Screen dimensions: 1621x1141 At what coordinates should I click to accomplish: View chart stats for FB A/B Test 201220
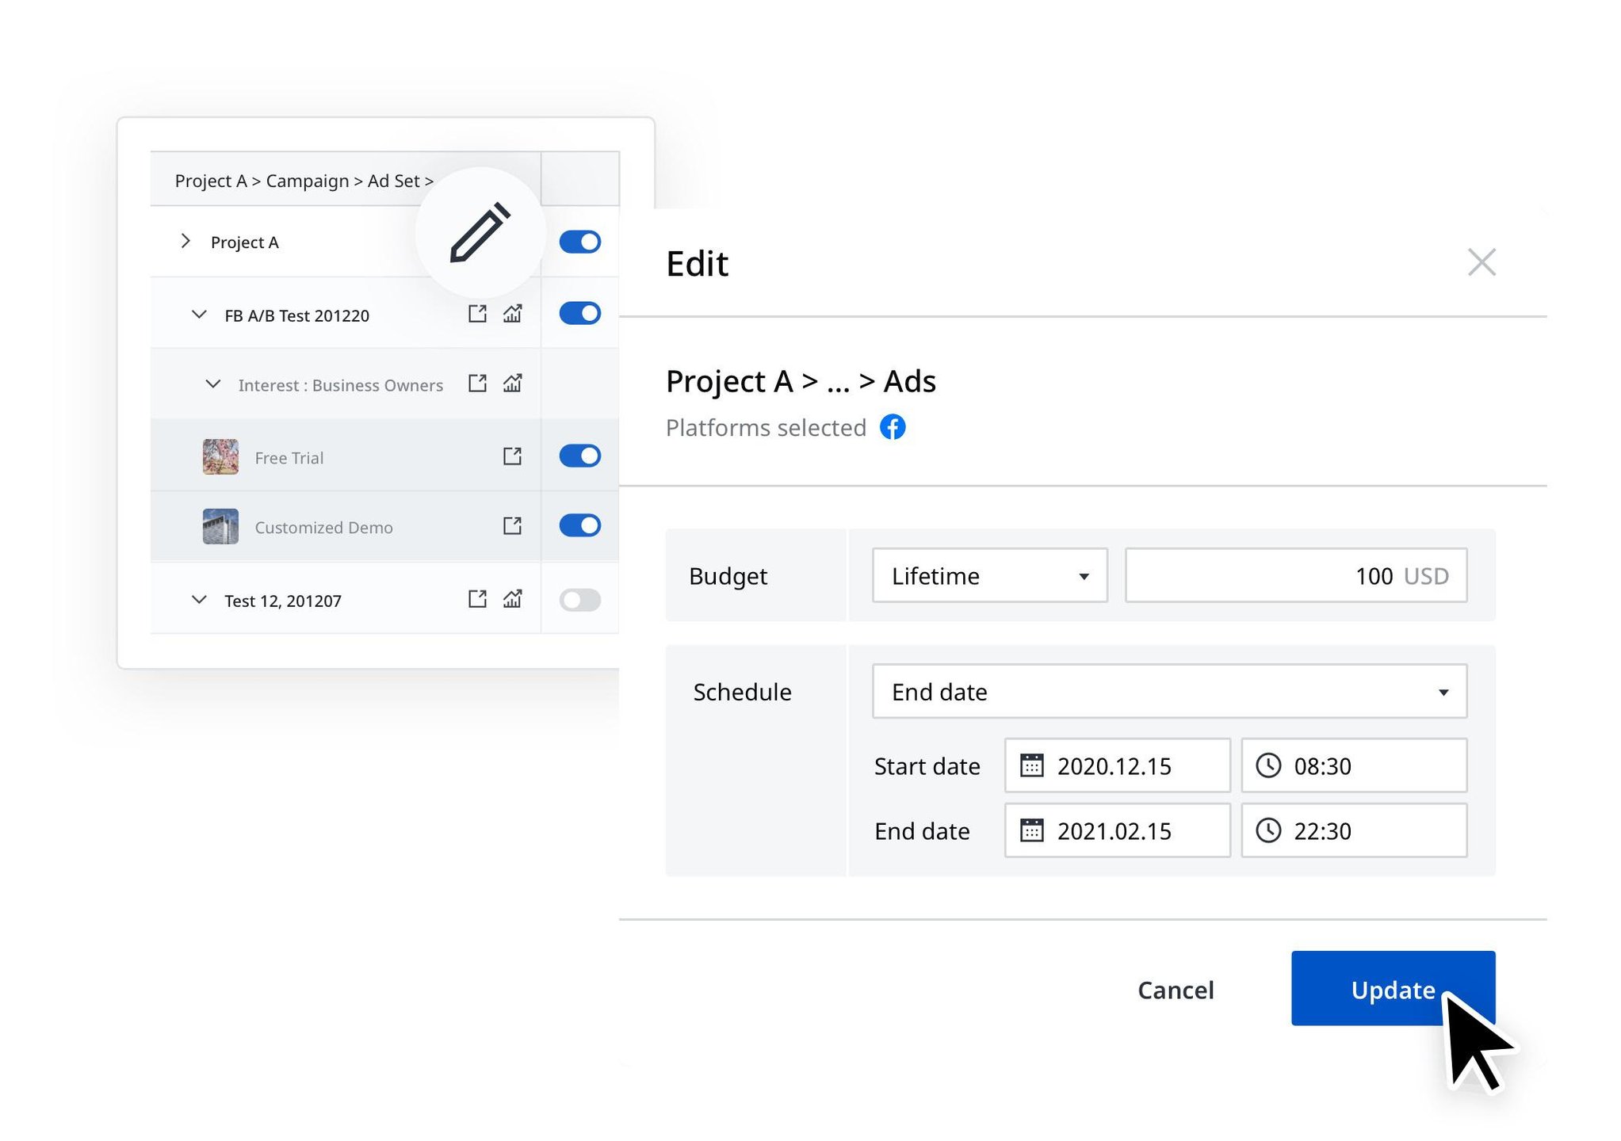click(x=513, y=314)
